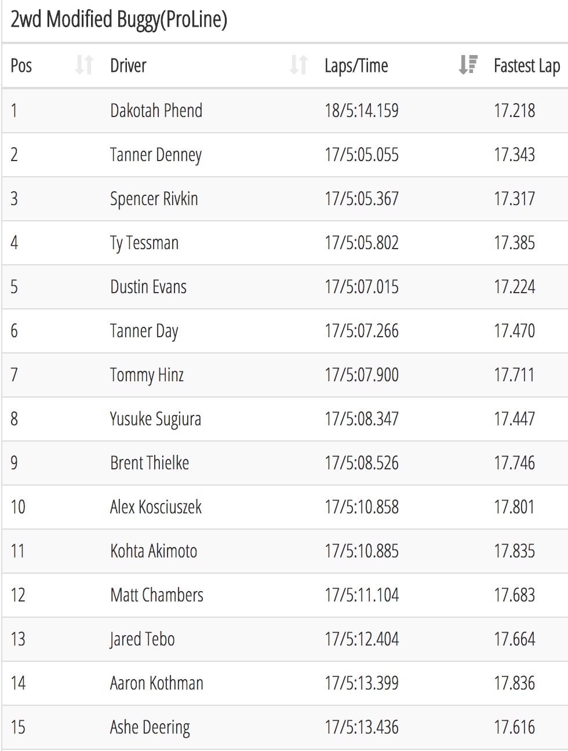The image size is (568, 751).
Task: Click Dustin Evans in the table
Action: tap(148, 287)
